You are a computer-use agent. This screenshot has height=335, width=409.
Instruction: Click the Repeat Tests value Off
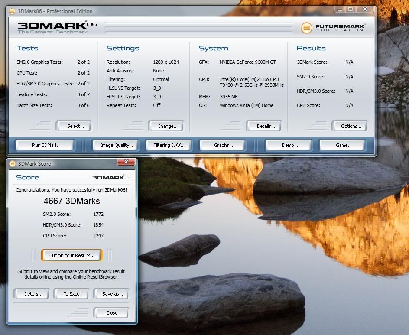(156, 105)
